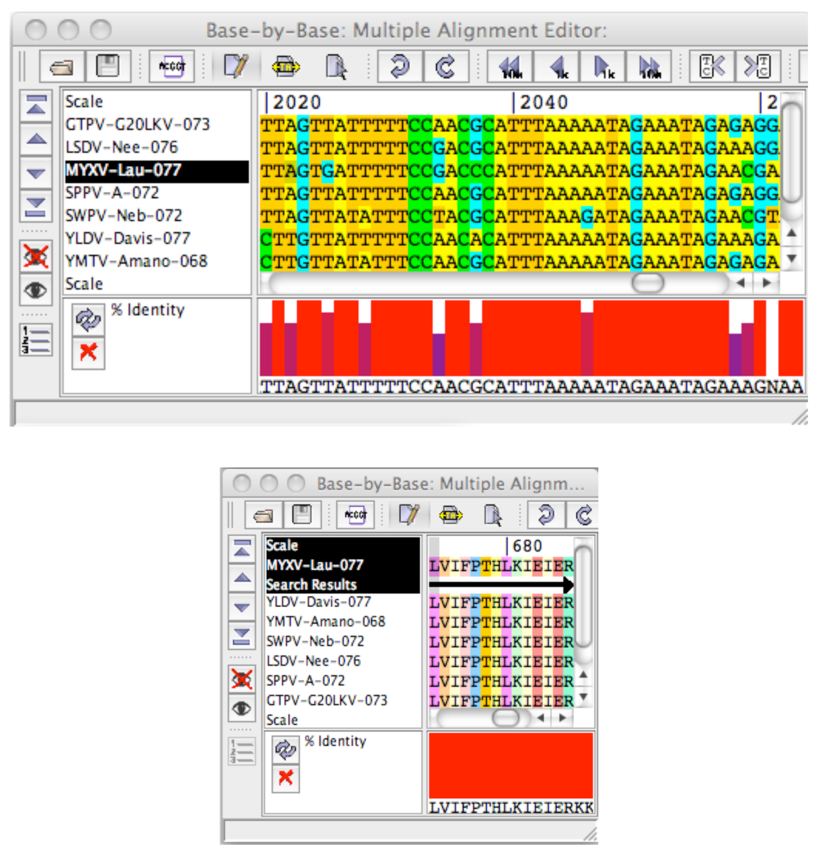Click yellow TA translate icon in bottom window

451,515
